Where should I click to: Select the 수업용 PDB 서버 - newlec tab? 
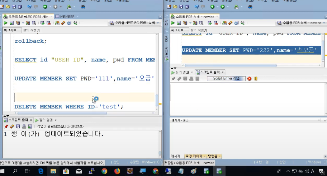(195, 17)
